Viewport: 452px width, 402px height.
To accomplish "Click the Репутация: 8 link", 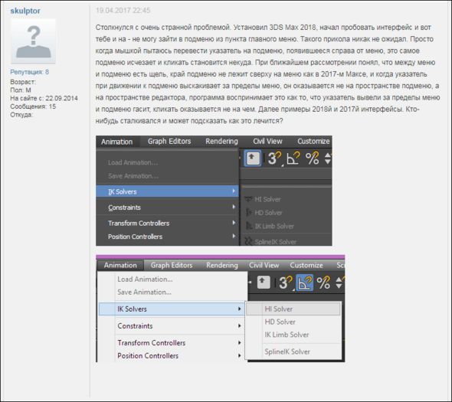I will (29, 72).
